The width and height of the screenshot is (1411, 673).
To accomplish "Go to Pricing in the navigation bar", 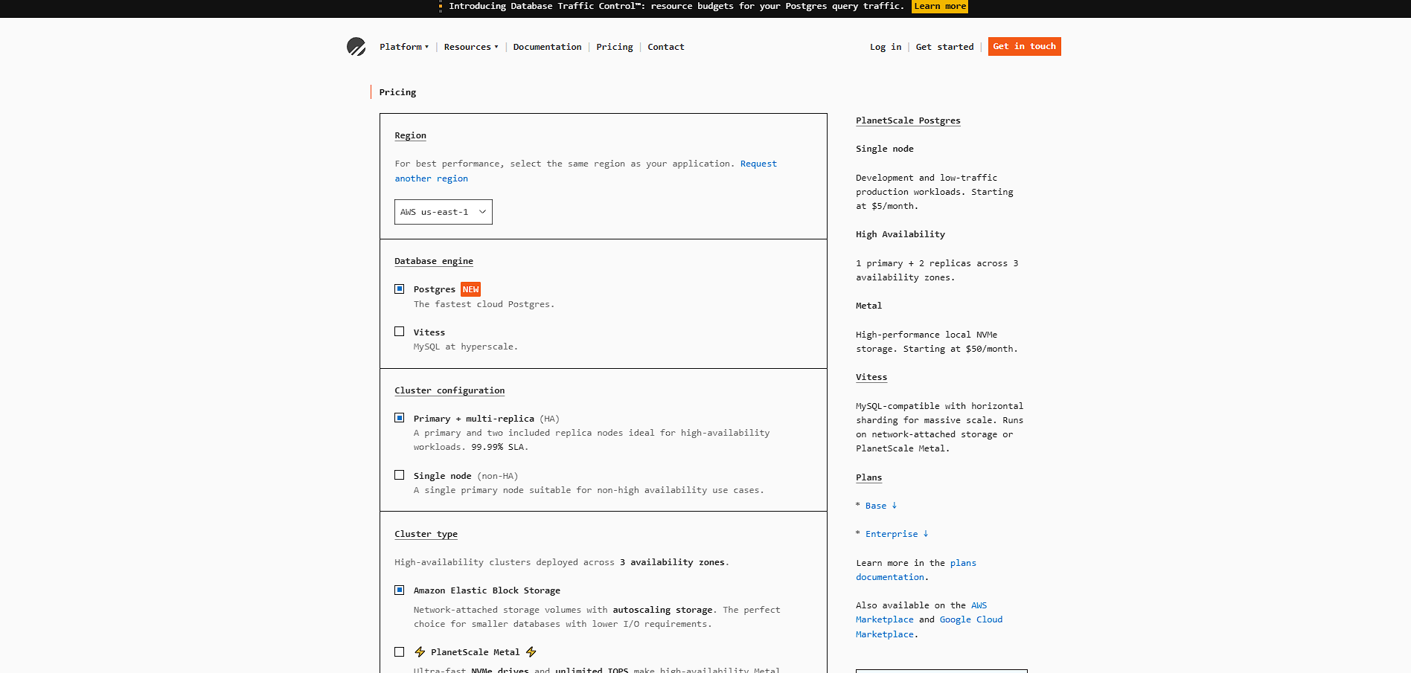I will tap(615, 47).
